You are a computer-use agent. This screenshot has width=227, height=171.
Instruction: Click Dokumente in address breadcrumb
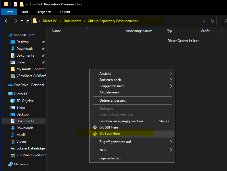(72, 21)
